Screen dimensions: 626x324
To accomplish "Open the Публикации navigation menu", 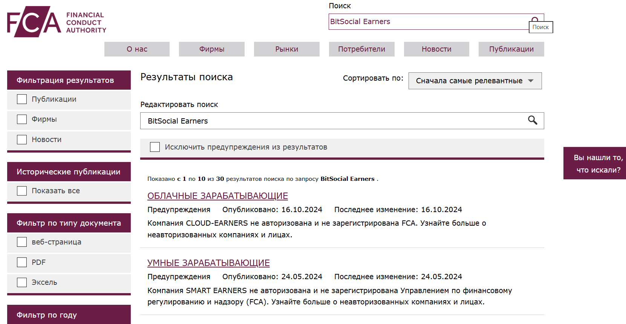I will pyautogui.click(x=511, y=49).
